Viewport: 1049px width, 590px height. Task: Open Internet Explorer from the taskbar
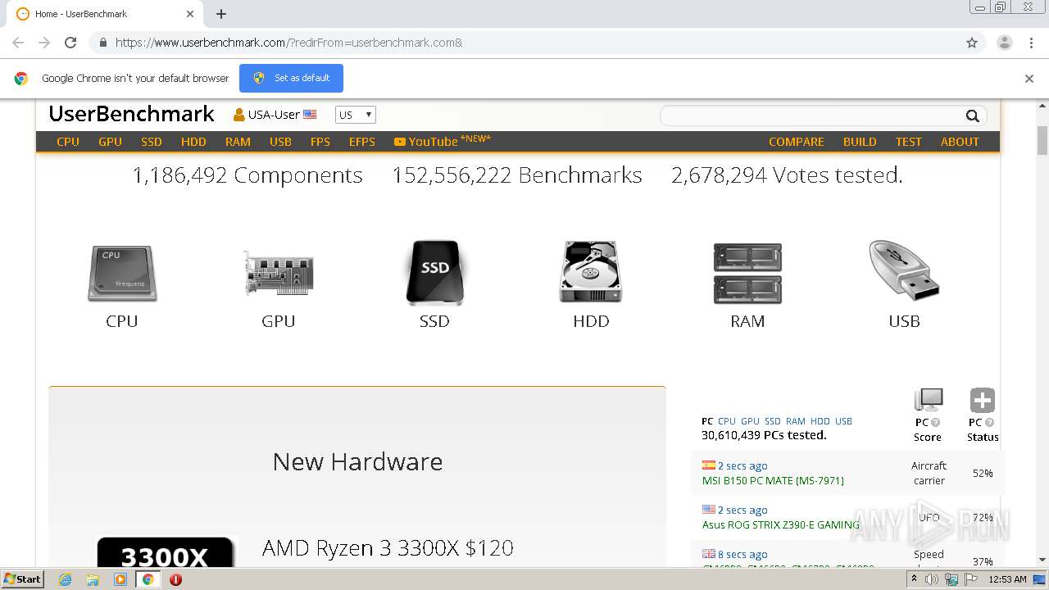(66, 579)
